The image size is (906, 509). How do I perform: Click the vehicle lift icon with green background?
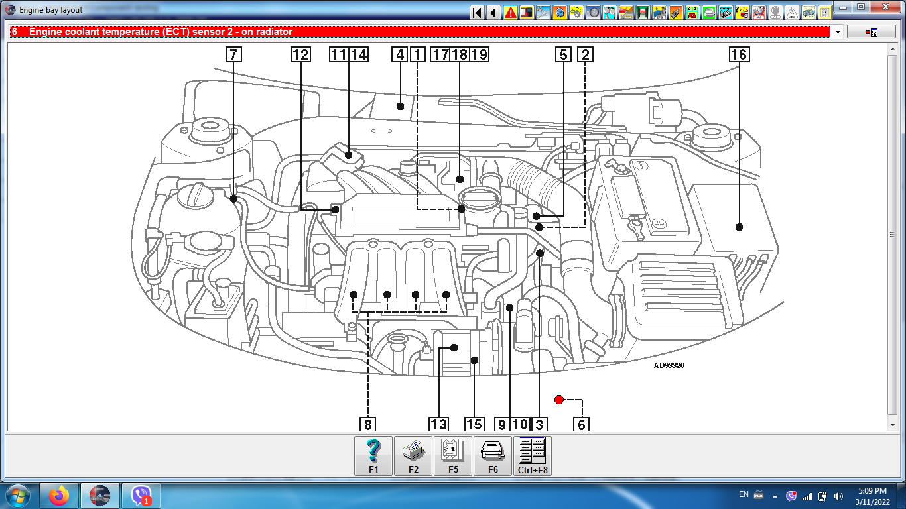coord(643,12)
